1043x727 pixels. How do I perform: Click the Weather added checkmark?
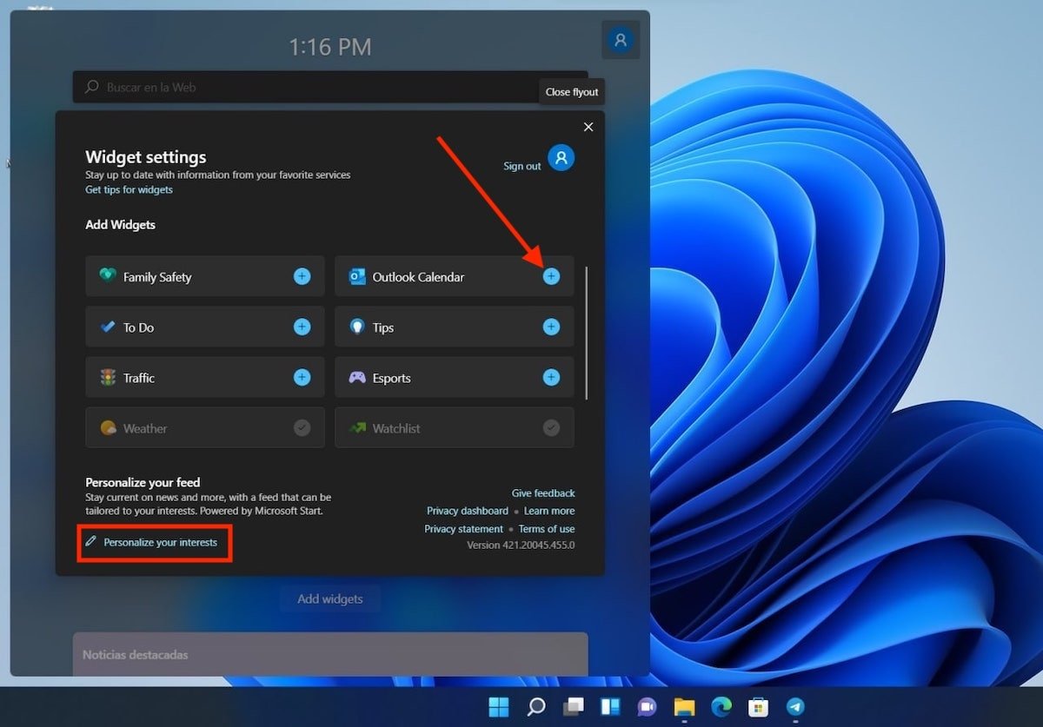[302, 427]
